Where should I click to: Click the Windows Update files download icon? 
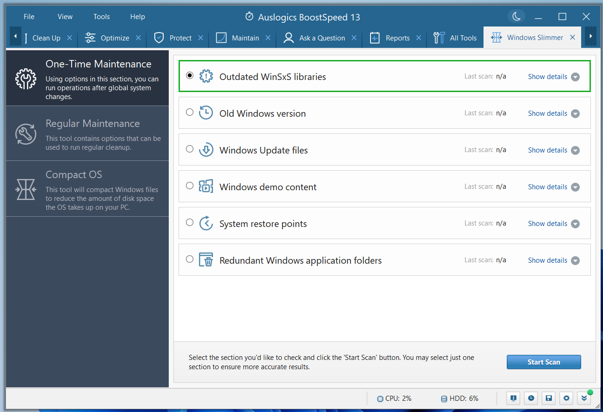click(x=206, y=150)
